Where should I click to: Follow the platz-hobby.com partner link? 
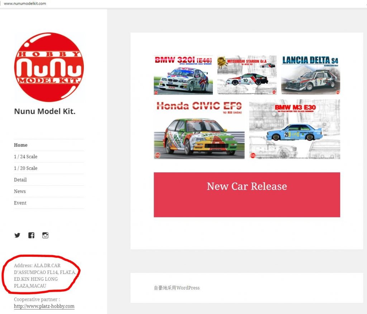tap(44, 306)
